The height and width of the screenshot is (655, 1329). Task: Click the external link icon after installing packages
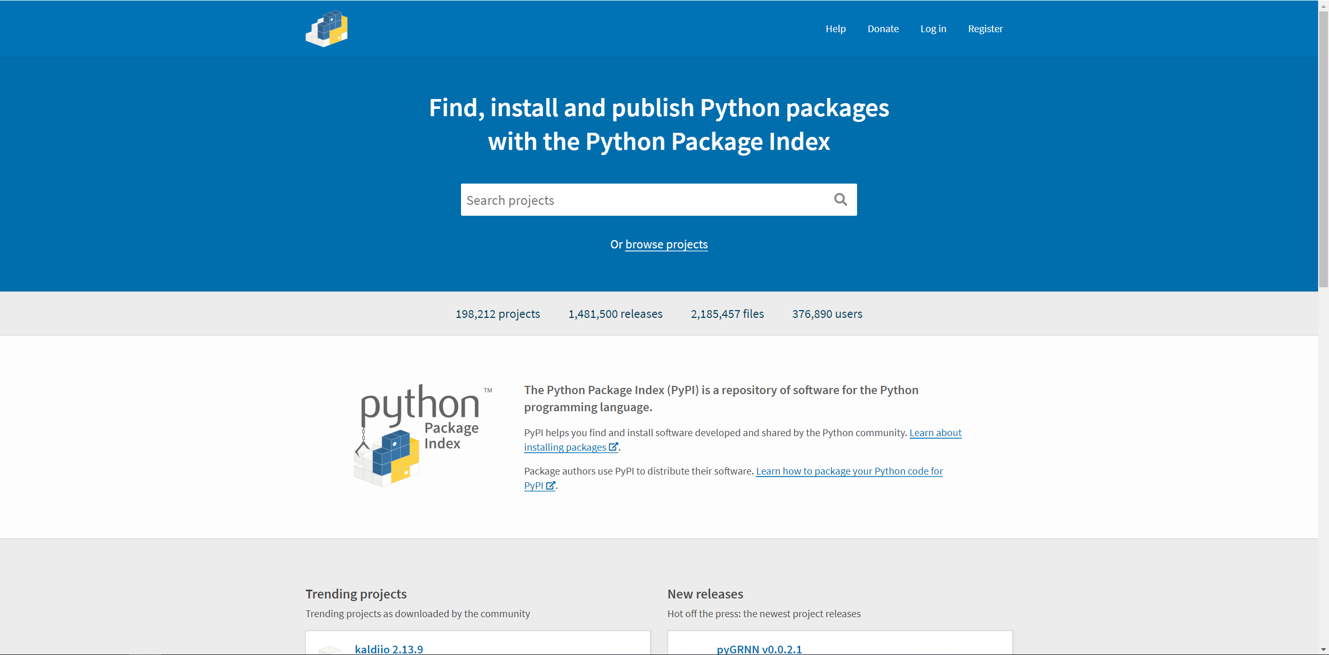[613, 447]
